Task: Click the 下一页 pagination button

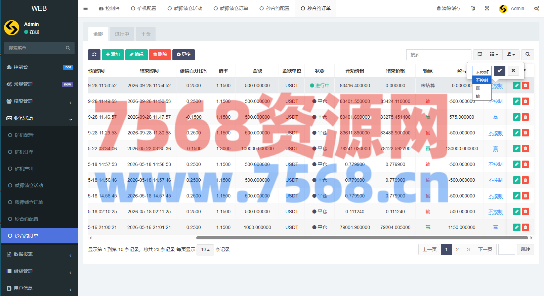Action: (485, 249)
